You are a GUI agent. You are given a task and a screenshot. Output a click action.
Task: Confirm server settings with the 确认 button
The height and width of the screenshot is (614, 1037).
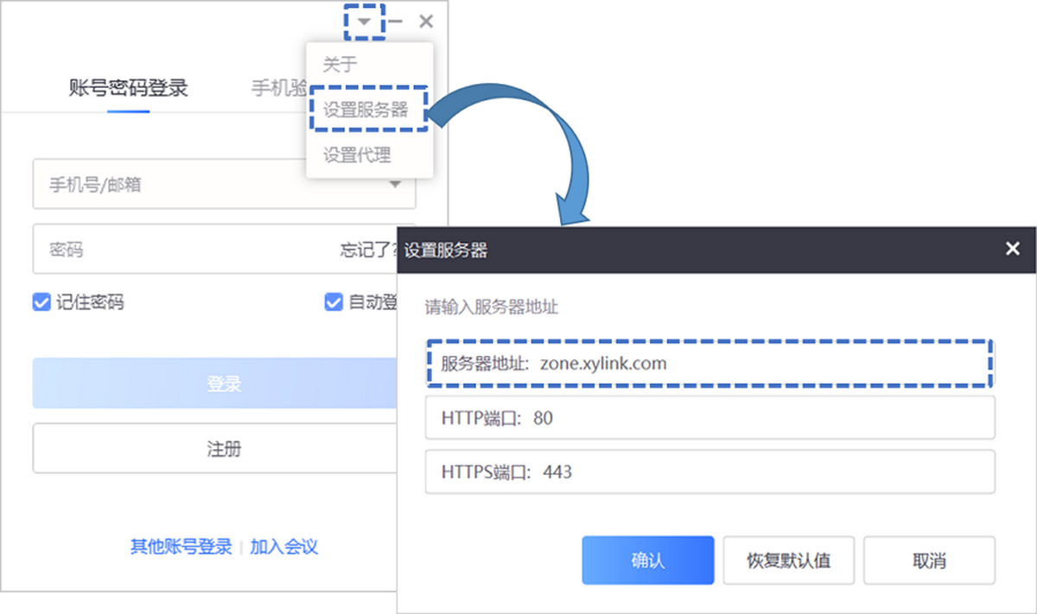tap(647, 560)
